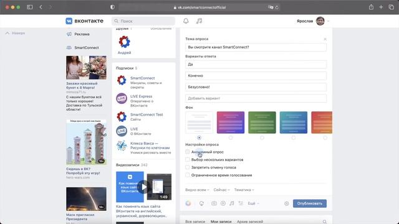This screenshot has height=224, width=399.
Task: Open Реклама megaphone menu item
Action: tap(79, 34)
